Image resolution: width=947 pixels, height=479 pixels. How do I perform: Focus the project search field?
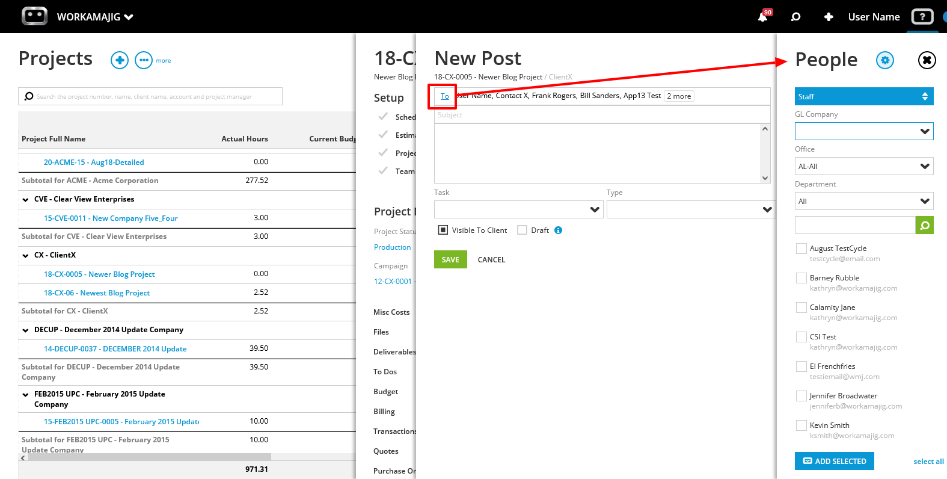pyautogui.click(x=150, y=96)
